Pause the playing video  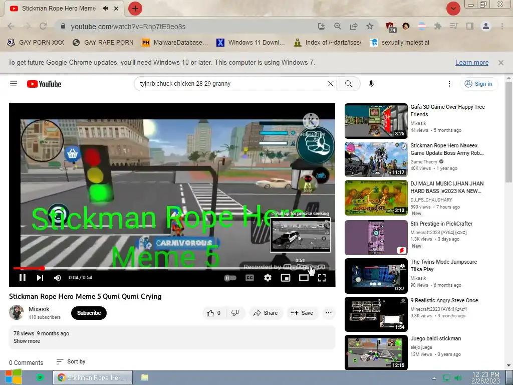point(22,278)
